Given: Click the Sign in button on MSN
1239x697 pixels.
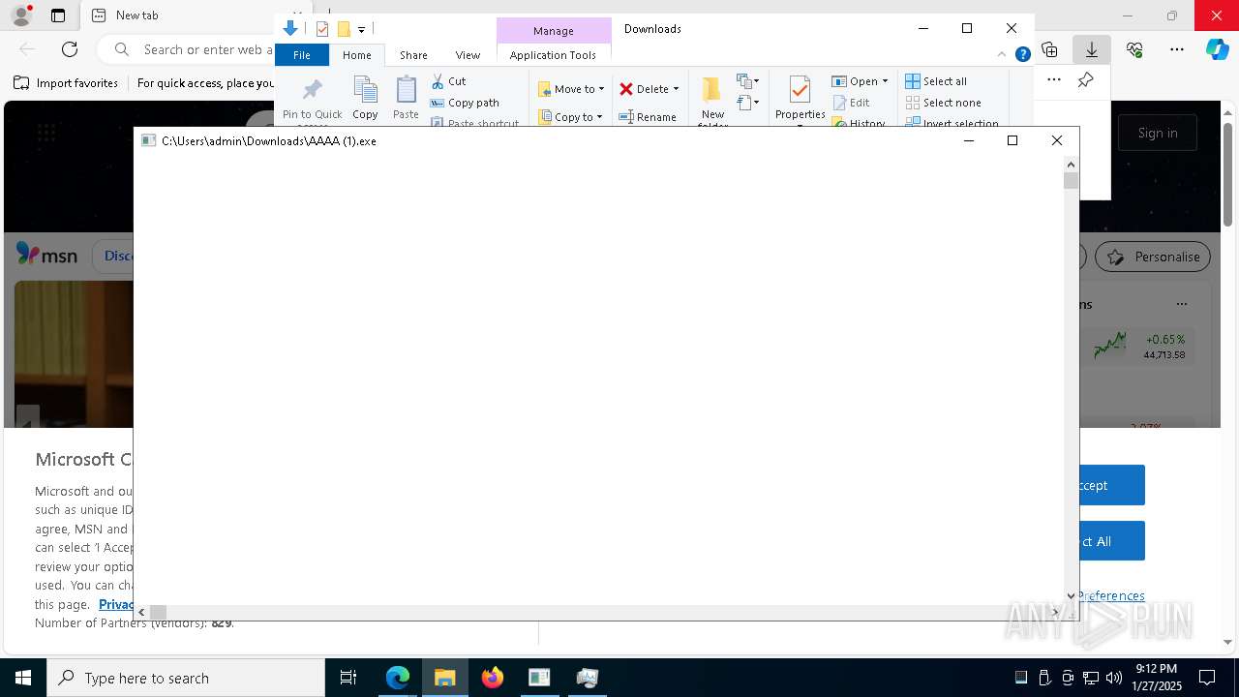Looking at the screenshot, I should [1158, 133].
